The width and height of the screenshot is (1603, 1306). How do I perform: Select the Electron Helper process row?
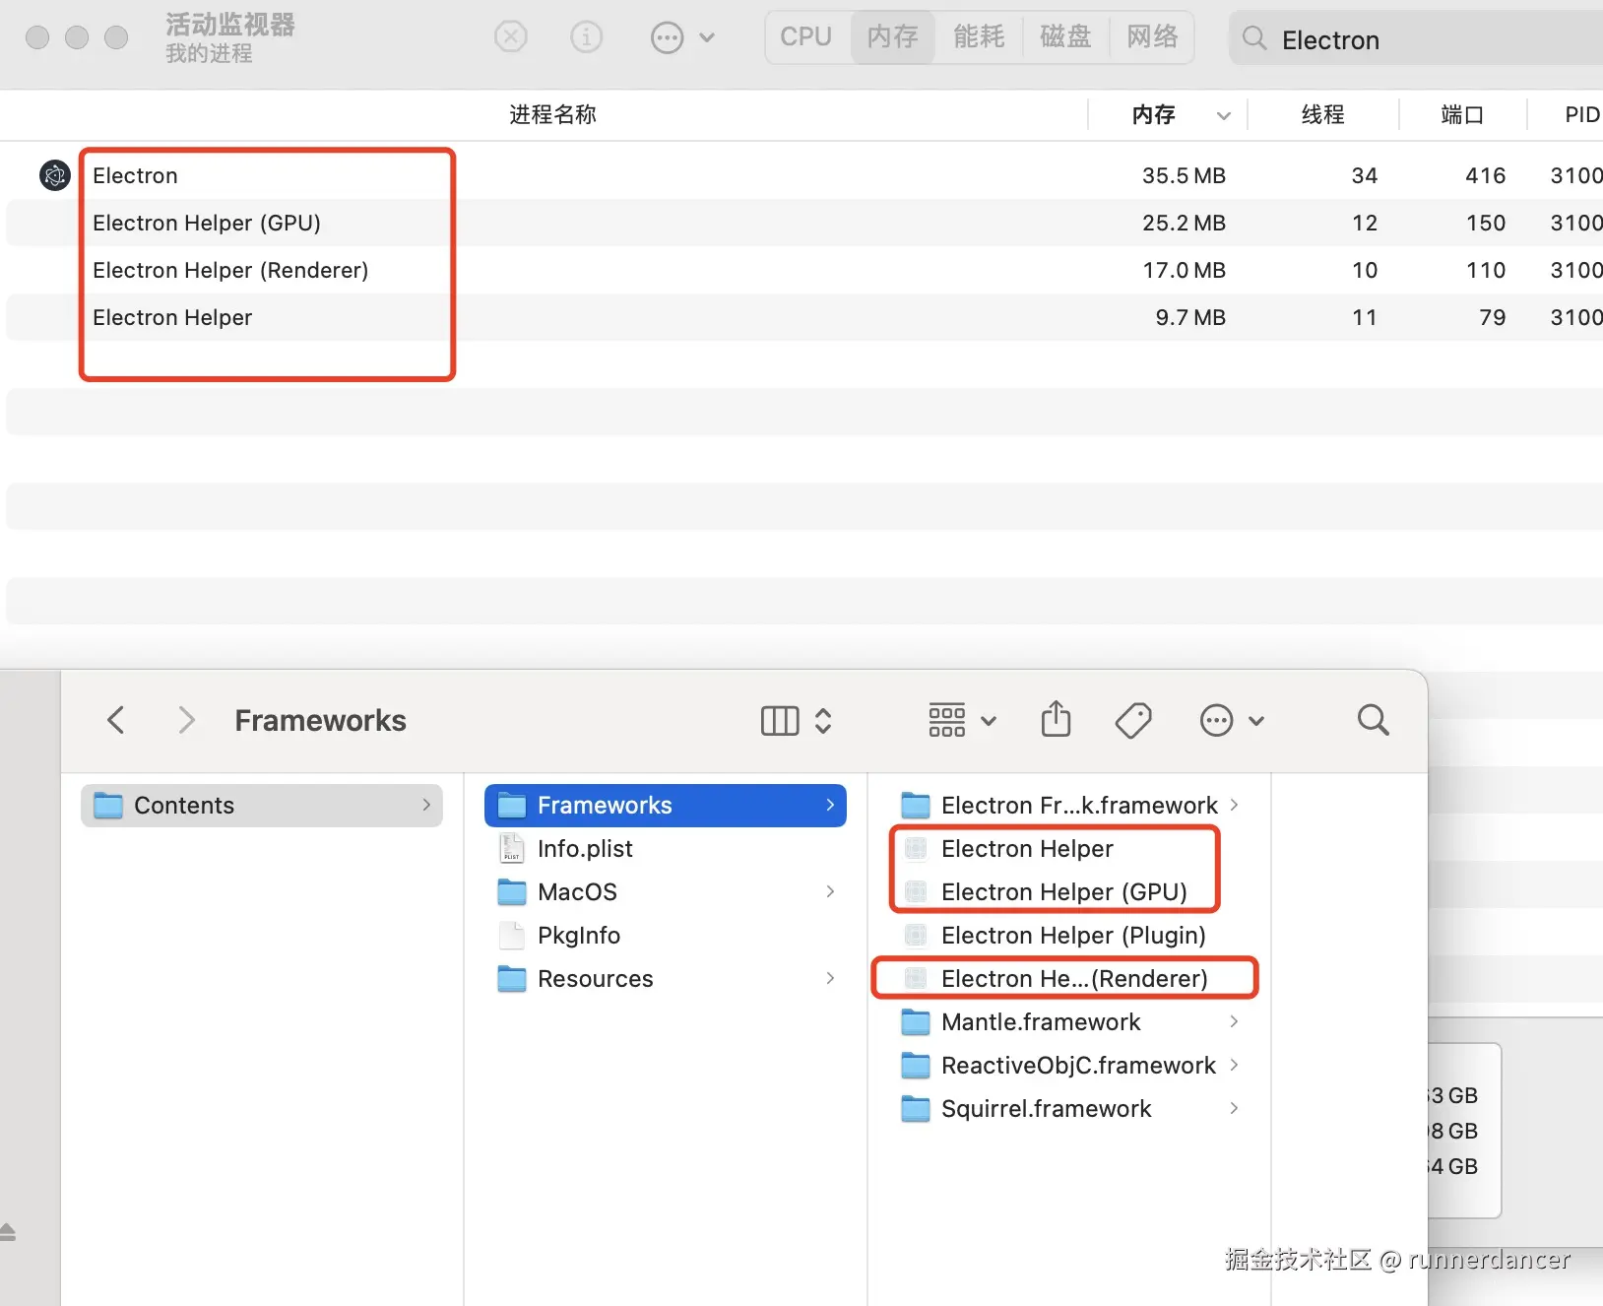point(804,317)
